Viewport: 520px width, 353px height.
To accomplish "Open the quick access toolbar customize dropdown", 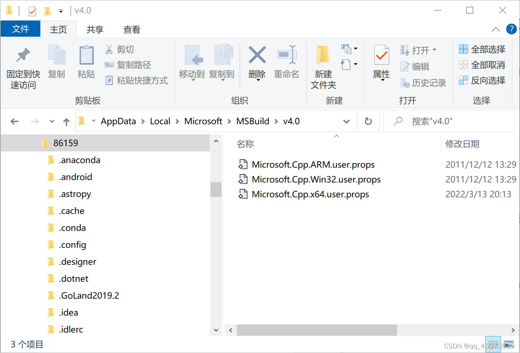I will (61, 11).
